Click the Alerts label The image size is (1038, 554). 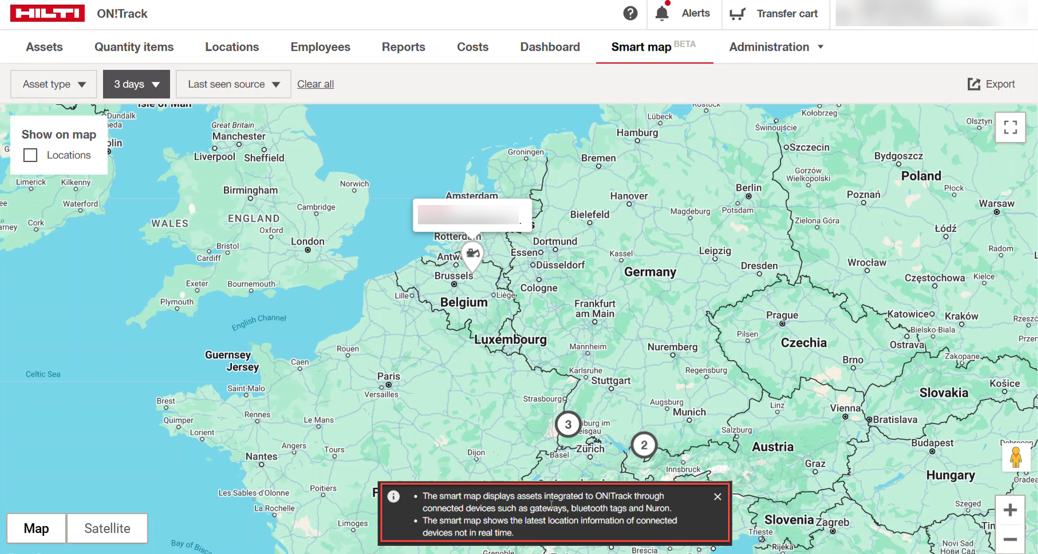[x=696, y=13]
